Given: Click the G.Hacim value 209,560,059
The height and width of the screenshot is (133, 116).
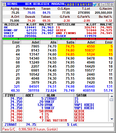Looking at the screenshot, I should click(x=103, y=13).
